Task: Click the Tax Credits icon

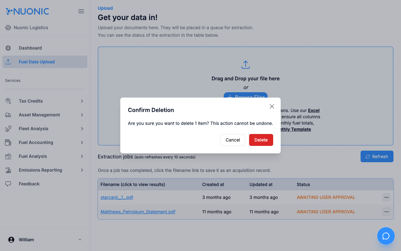Action: (x=8, y=101)
